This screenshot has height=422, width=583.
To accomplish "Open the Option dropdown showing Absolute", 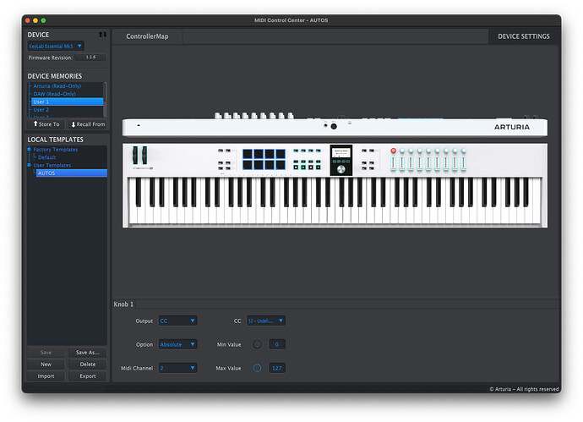I will click(x=177, y=344).
